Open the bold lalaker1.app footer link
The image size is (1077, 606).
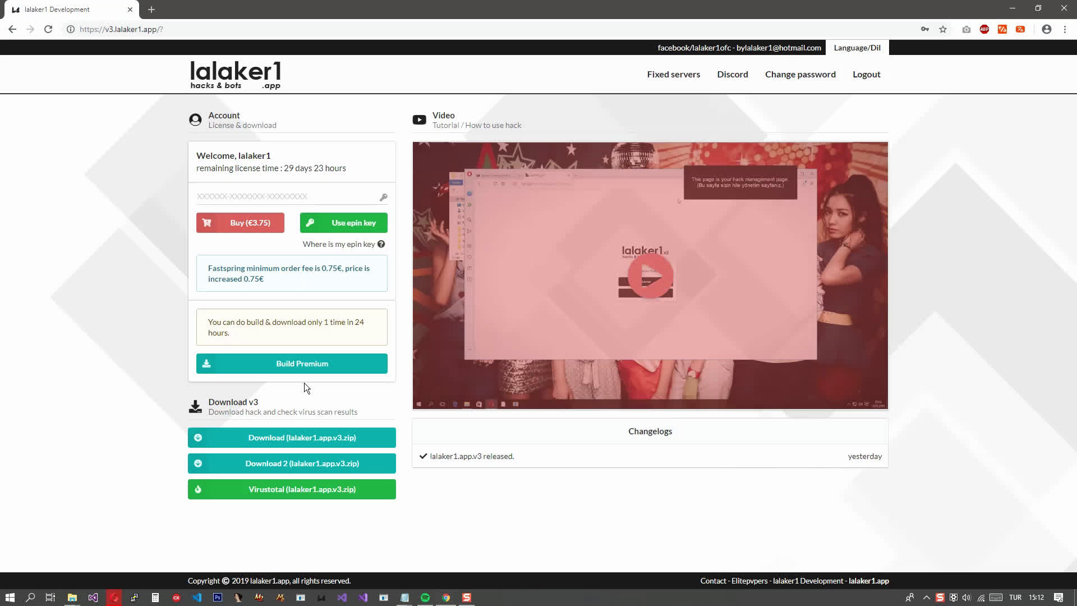coord(868,581)
